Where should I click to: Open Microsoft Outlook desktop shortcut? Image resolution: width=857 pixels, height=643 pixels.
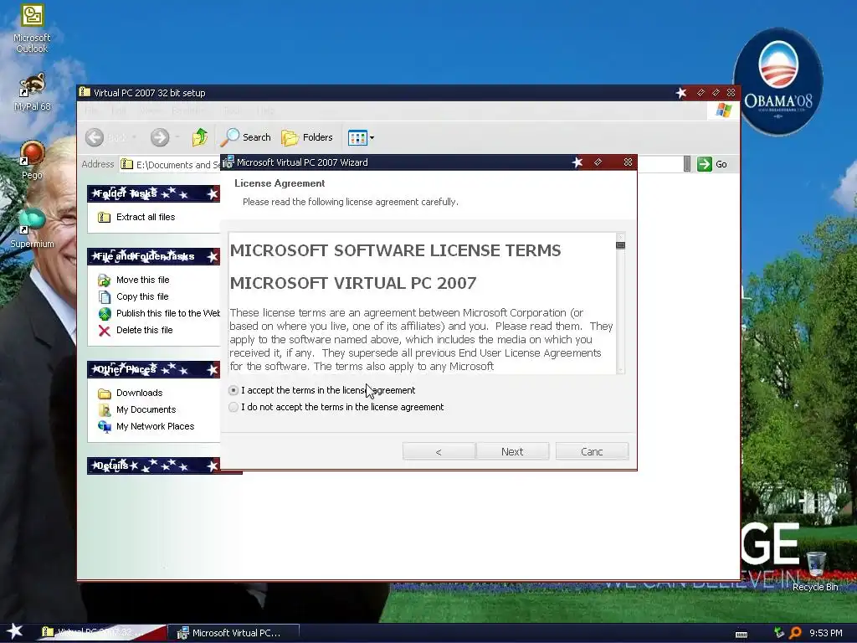pyautogui.click(x=32, y=28)
